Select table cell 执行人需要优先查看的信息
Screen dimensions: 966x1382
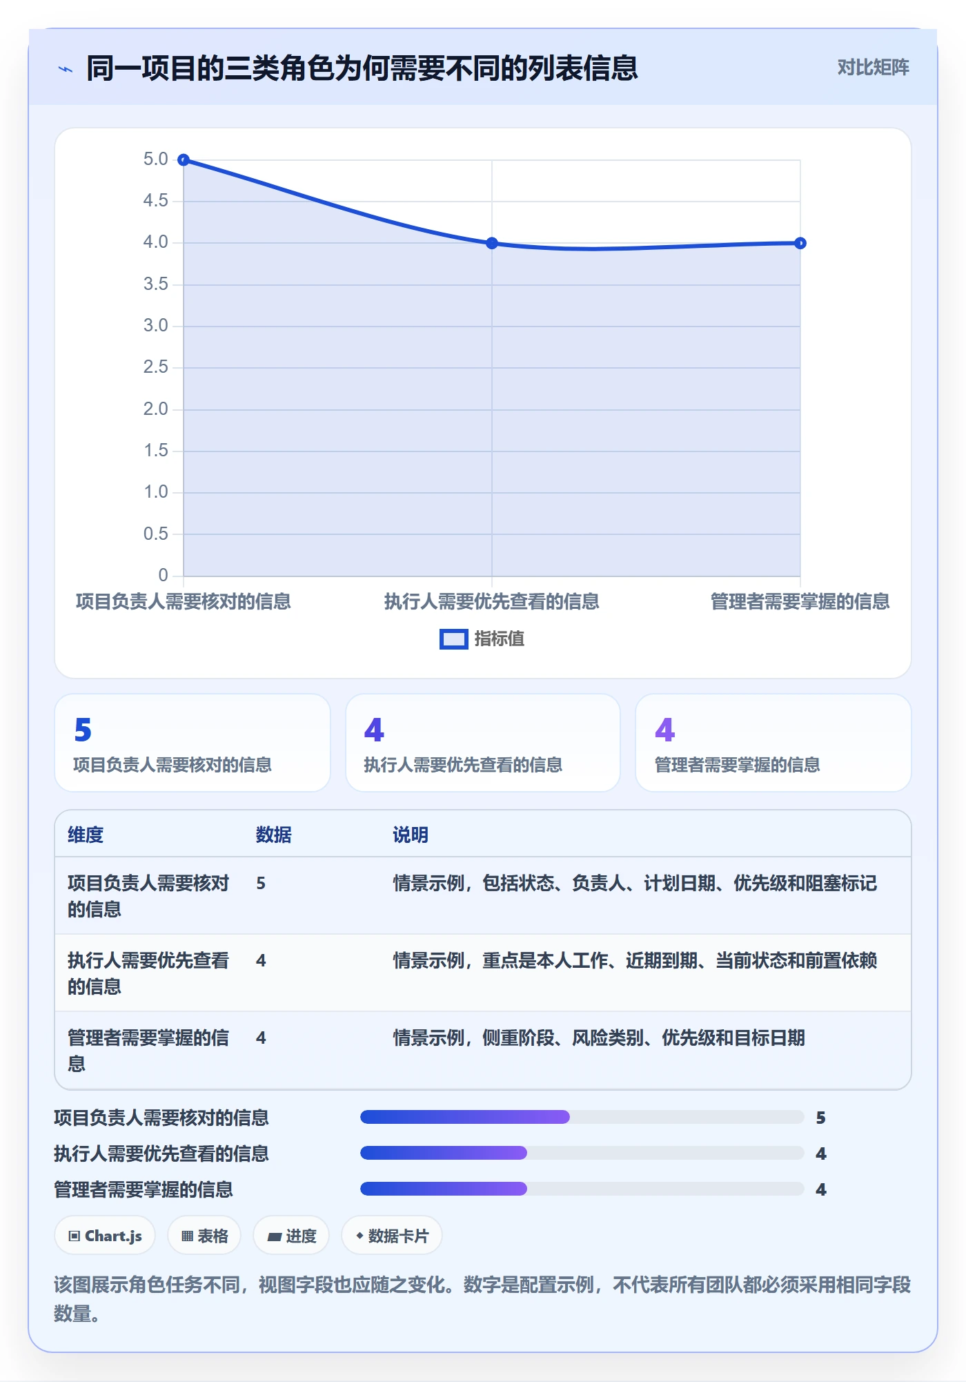tap(148, 973)
